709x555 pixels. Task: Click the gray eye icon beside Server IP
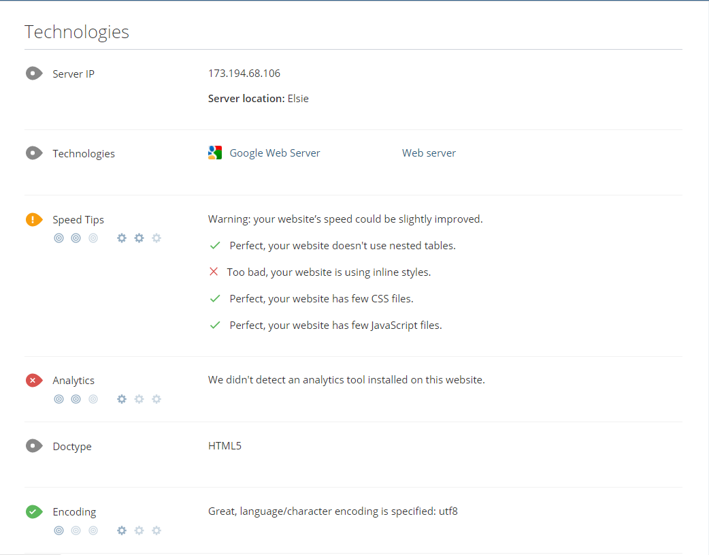pyautogui.click(x=34, y=74)
